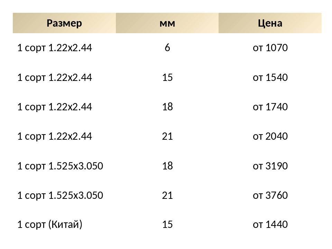Select the 1.525x3.050 size priced at 3190

[60, 166]
